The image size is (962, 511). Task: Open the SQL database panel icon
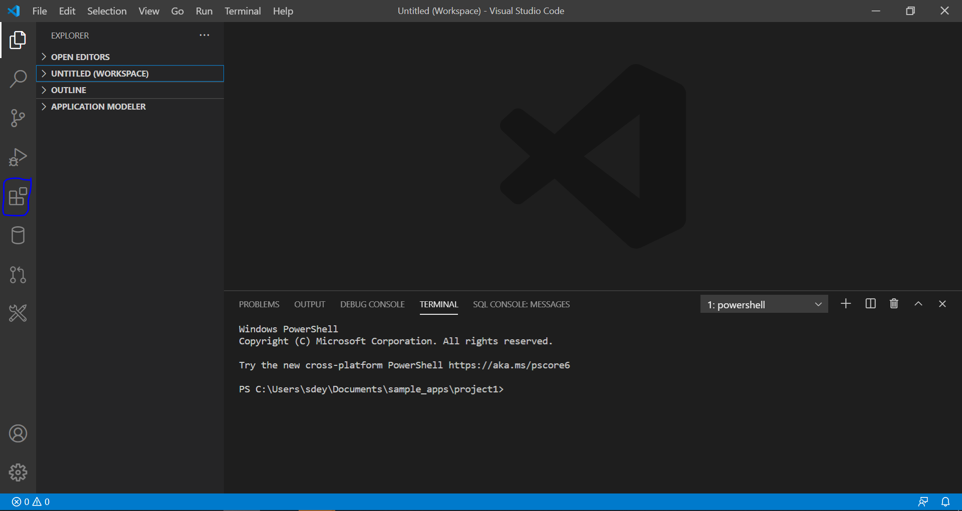click(x=18, y=235)
